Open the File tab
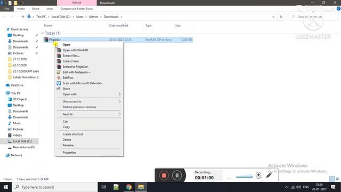This screenshot has height=192, width=341. 7,9
